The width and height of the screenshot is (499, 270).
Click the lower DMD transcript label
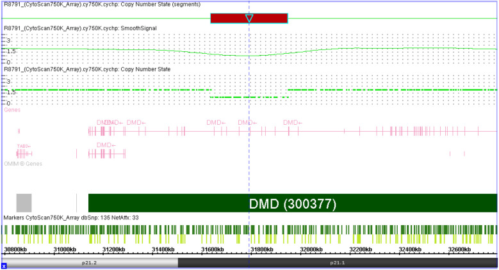coord(106,145)
